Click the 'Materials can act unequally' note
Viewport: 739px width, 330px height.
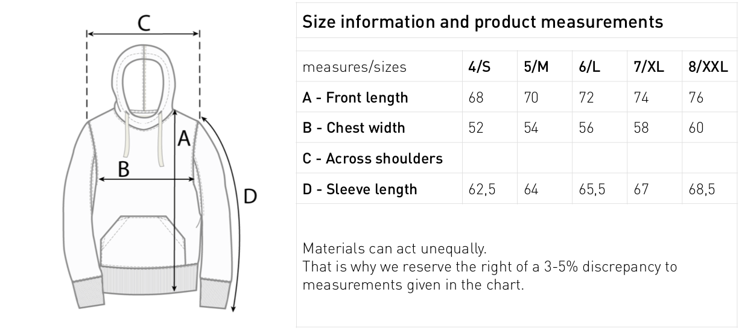click(x=394, y=249)
